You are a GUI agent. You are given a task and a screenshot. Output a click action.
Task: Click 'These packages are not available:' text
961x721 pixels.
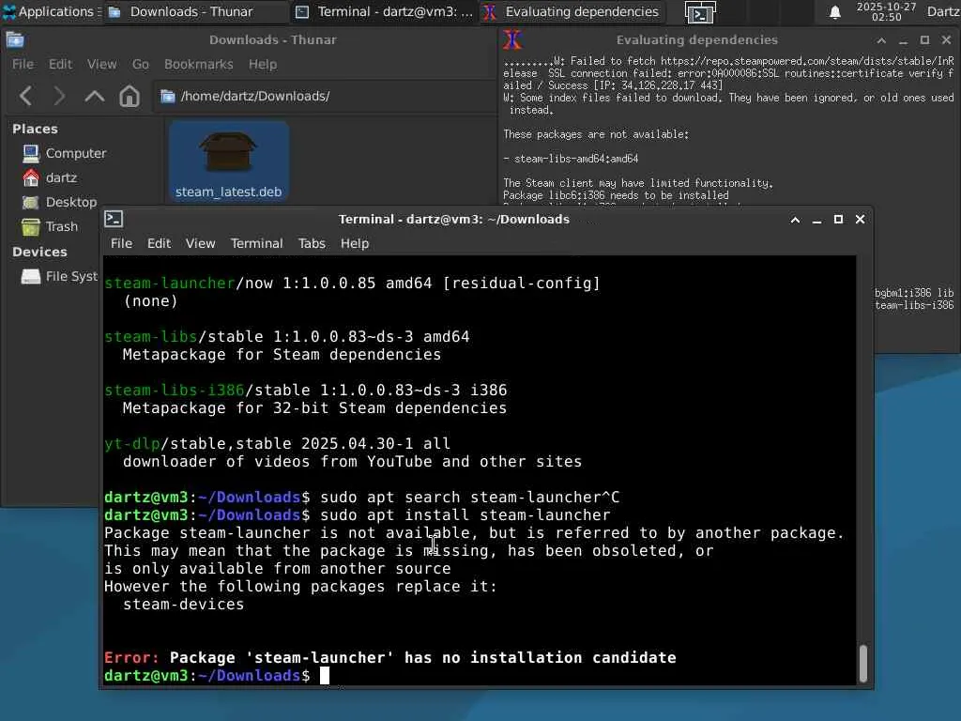pyautogui.click(x=596, y=134)
